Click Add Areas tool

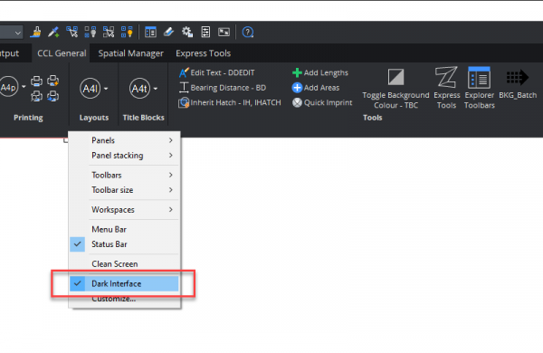pyautogui.click(x=316, y=88)
